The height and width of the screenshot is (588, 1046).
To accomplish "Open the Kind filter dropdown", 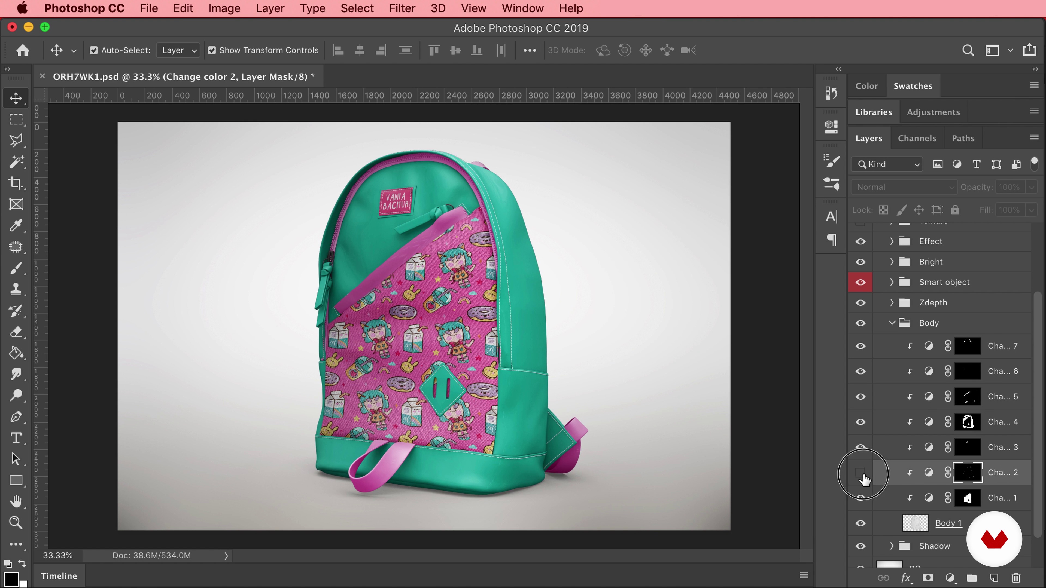I will coord(887,164).
